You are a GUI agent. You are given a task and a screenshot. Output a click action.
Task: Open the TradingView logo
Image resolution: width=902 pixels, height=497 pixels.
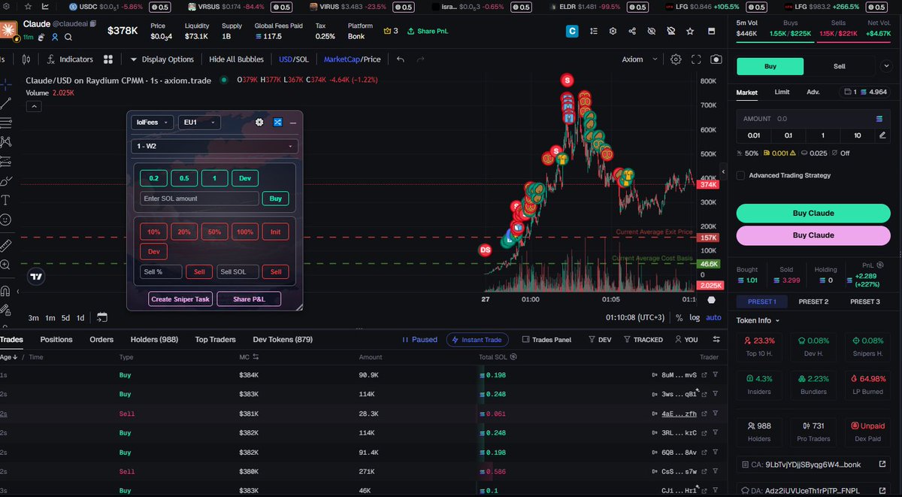tap(35, 277)
